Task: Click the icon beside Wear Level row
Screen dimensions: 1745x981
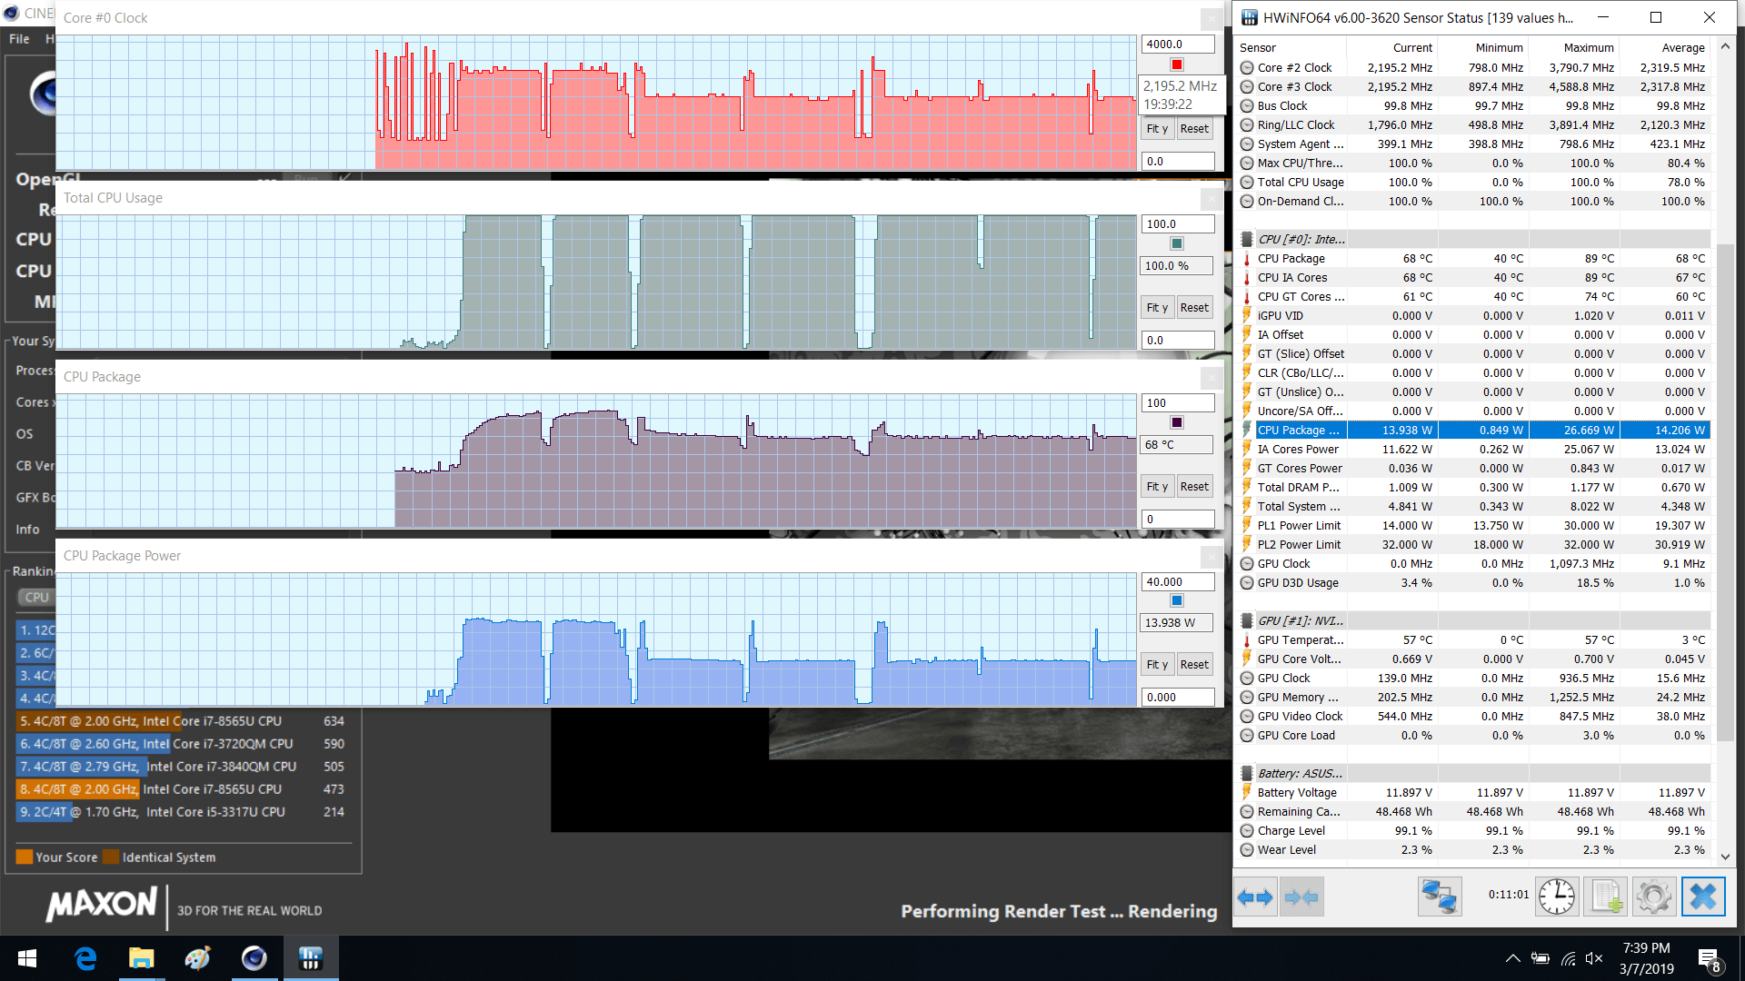Action: [x=1247, y=850]
